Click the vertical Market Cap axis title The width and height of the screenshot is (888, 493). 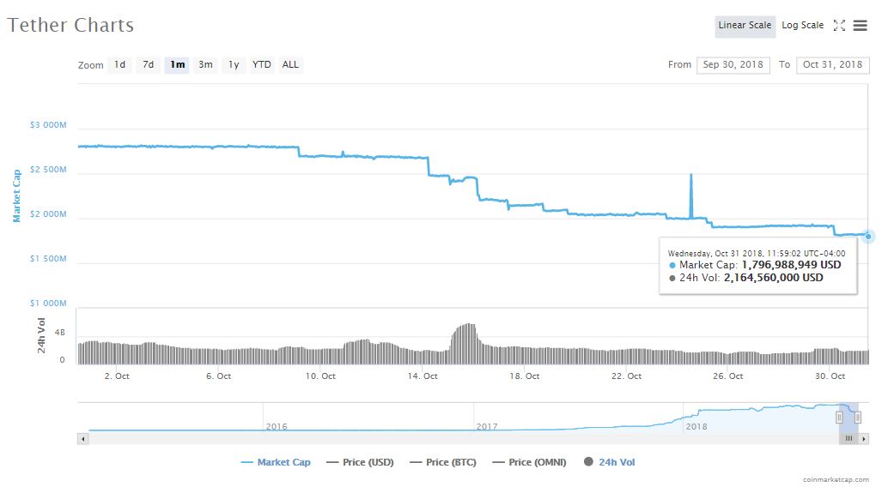[x=16, y=195]
